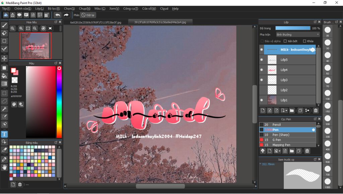Click the Đặt lại reset button
The width and height of the screenshot is (343, 194).
[x=88, y=15]
